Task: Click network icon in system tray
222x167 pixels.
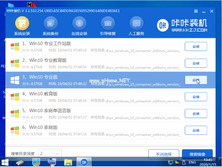Action: click(x=171, y=162)
